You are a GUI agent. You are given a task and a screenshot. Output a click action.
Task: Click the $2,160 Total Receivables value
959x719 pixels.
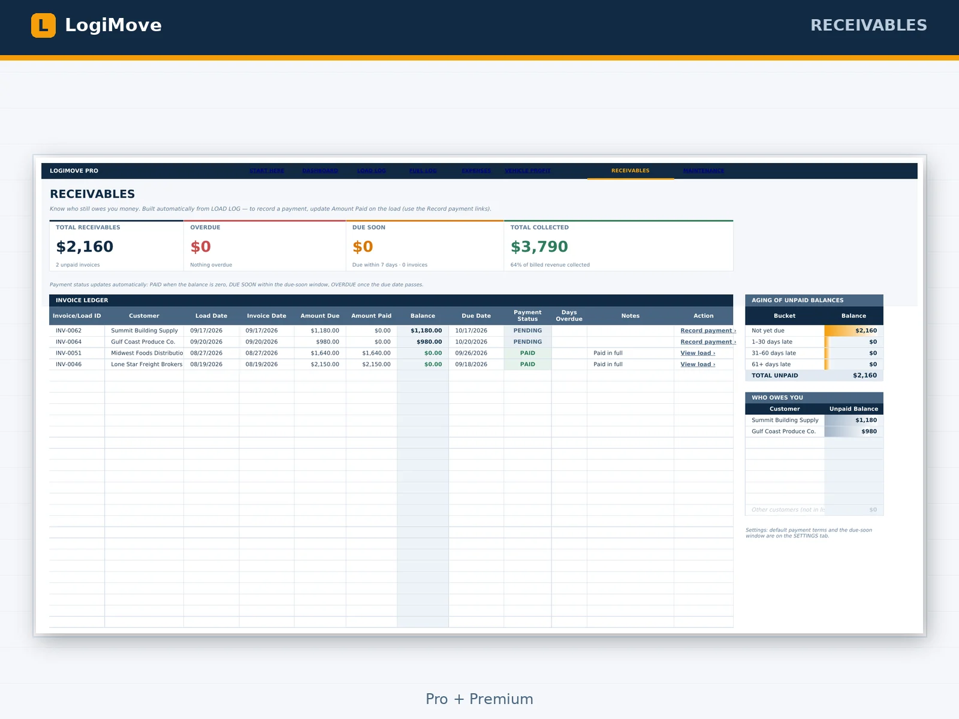coord(85,247)
